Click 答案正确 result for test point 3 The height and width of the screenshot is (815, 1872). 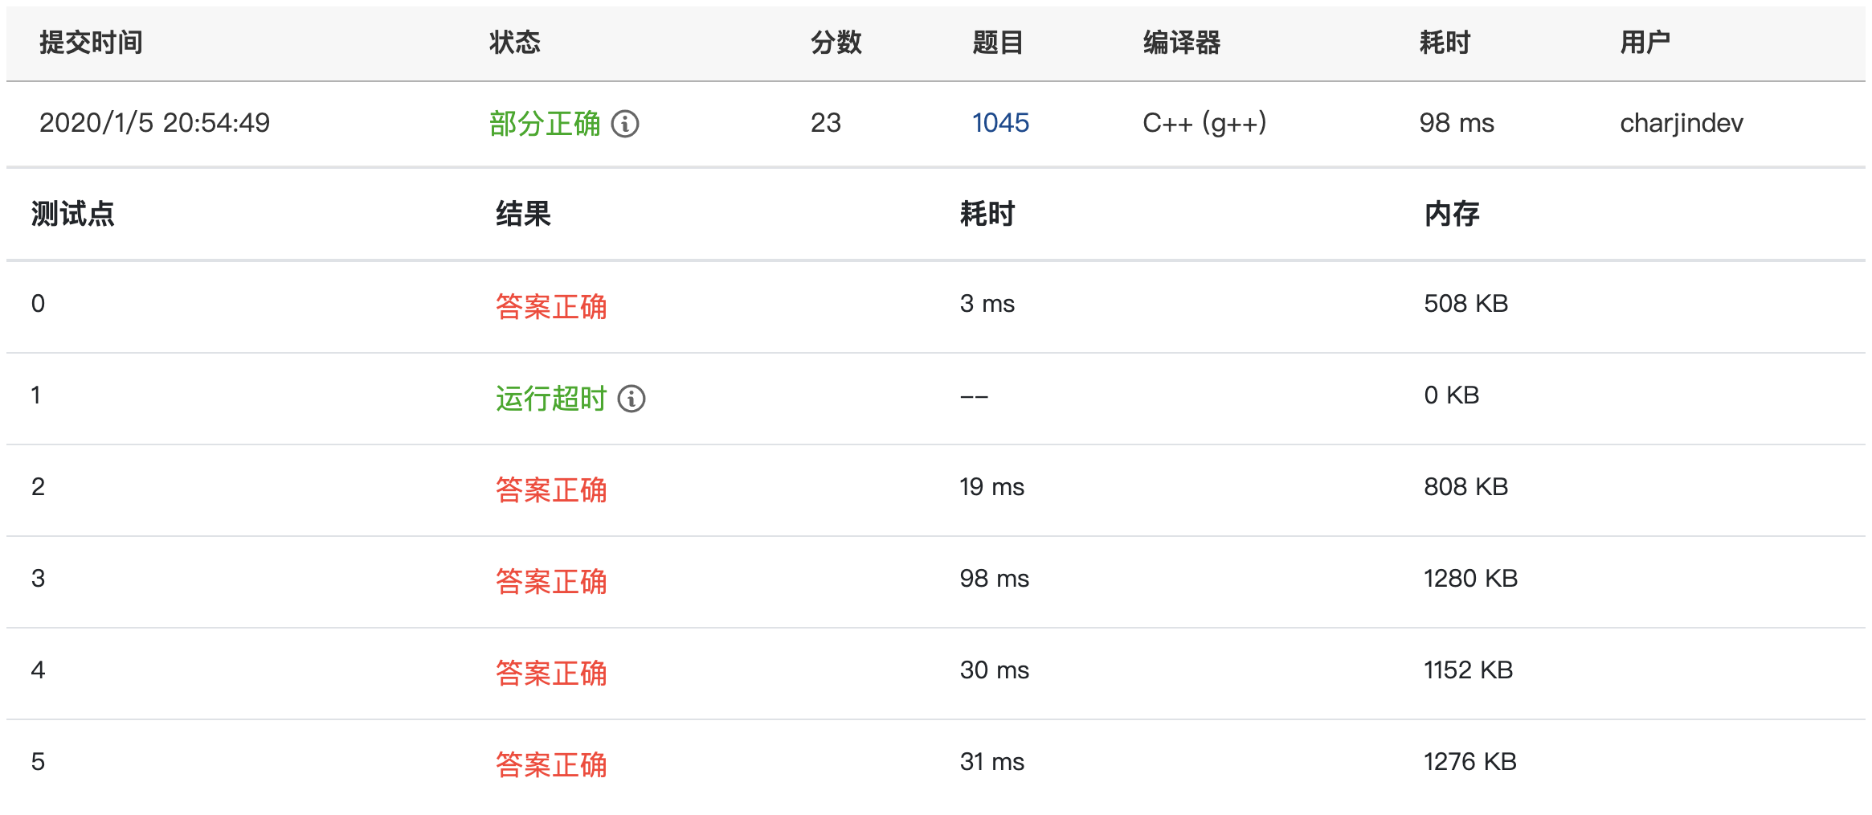[551, 582]
